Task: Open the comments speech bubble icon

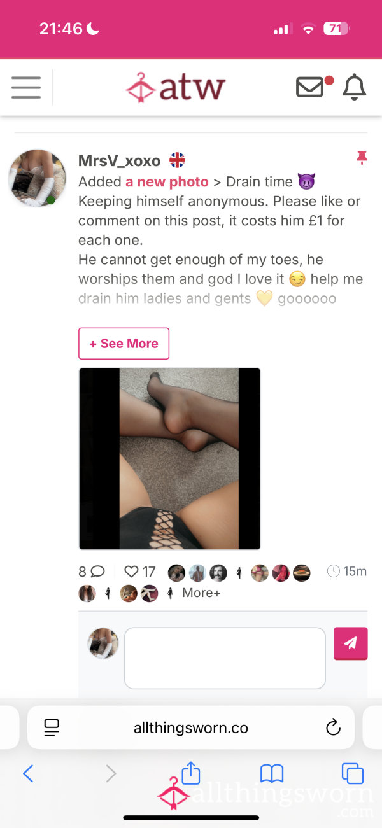Action: pyautogui.click(x=97, y=572)
